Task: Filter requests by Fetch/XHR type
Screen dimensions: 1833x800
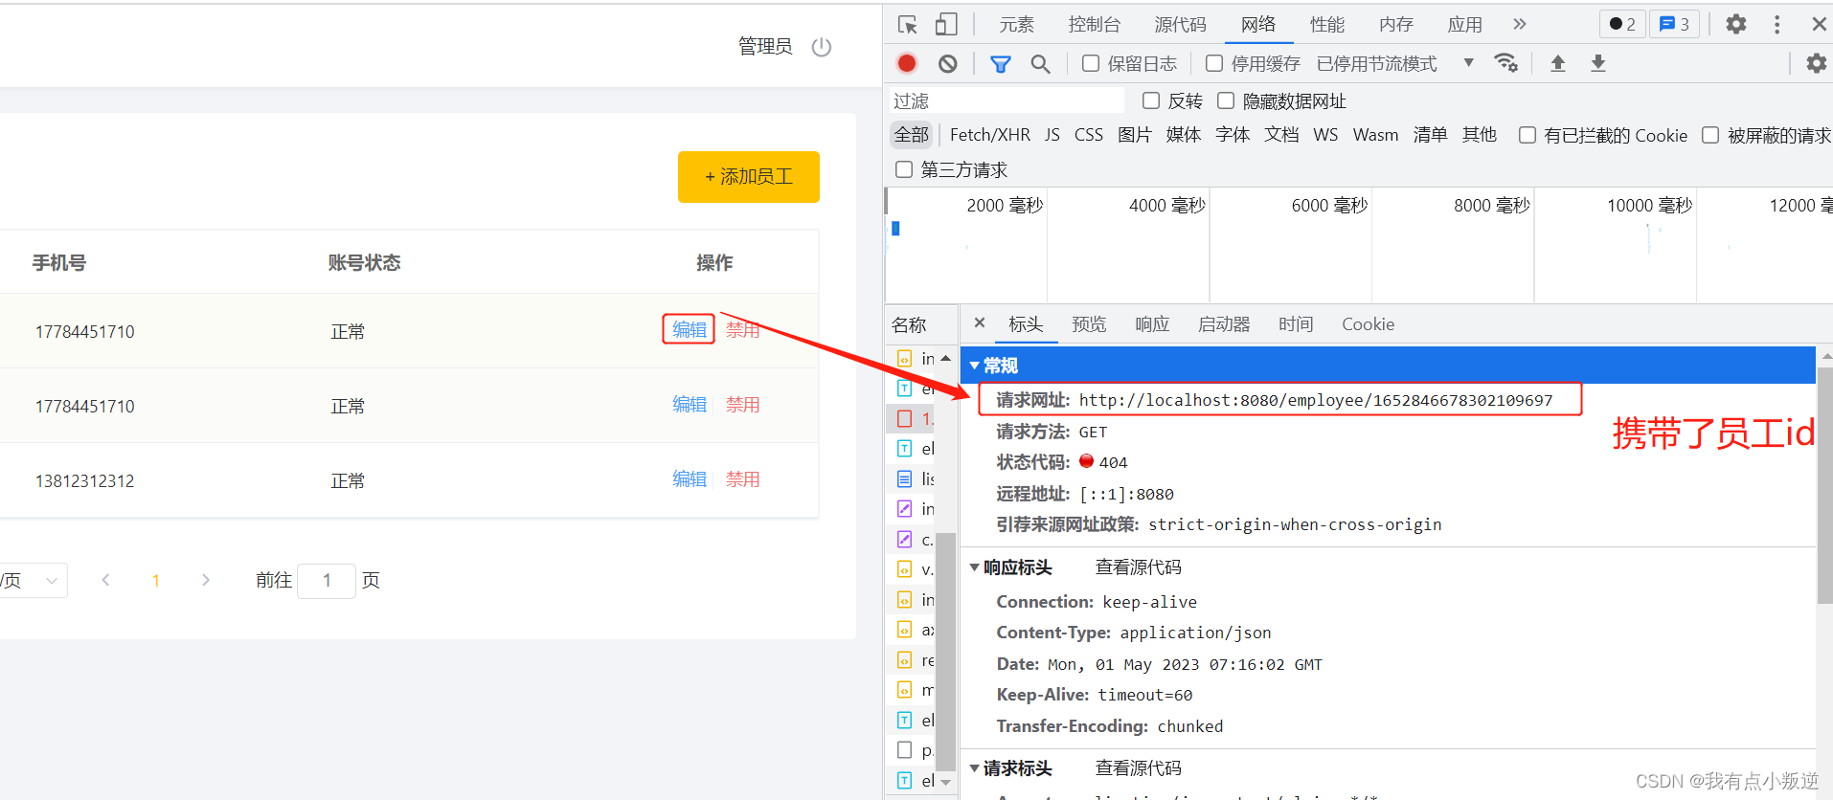Action: [990, 135]
